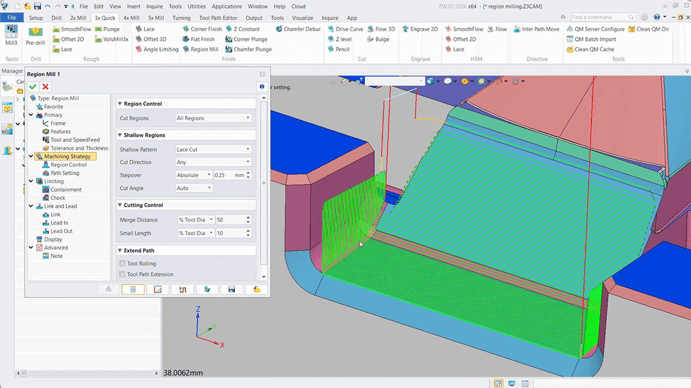
Task: Open the Utilities menu
Action: [196, 6]
